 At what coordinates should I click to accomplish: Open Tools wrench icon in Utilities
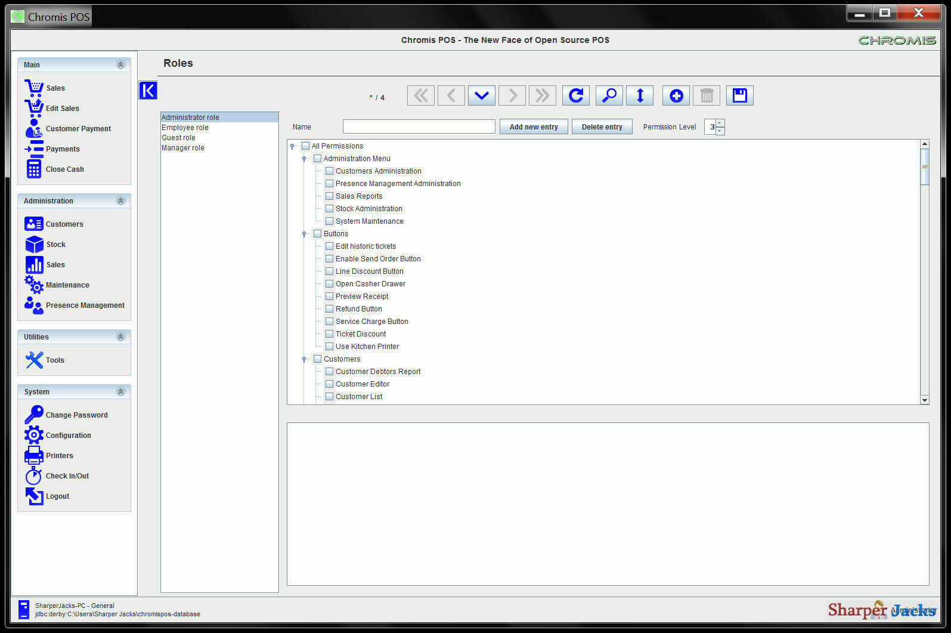click(34, 360)
